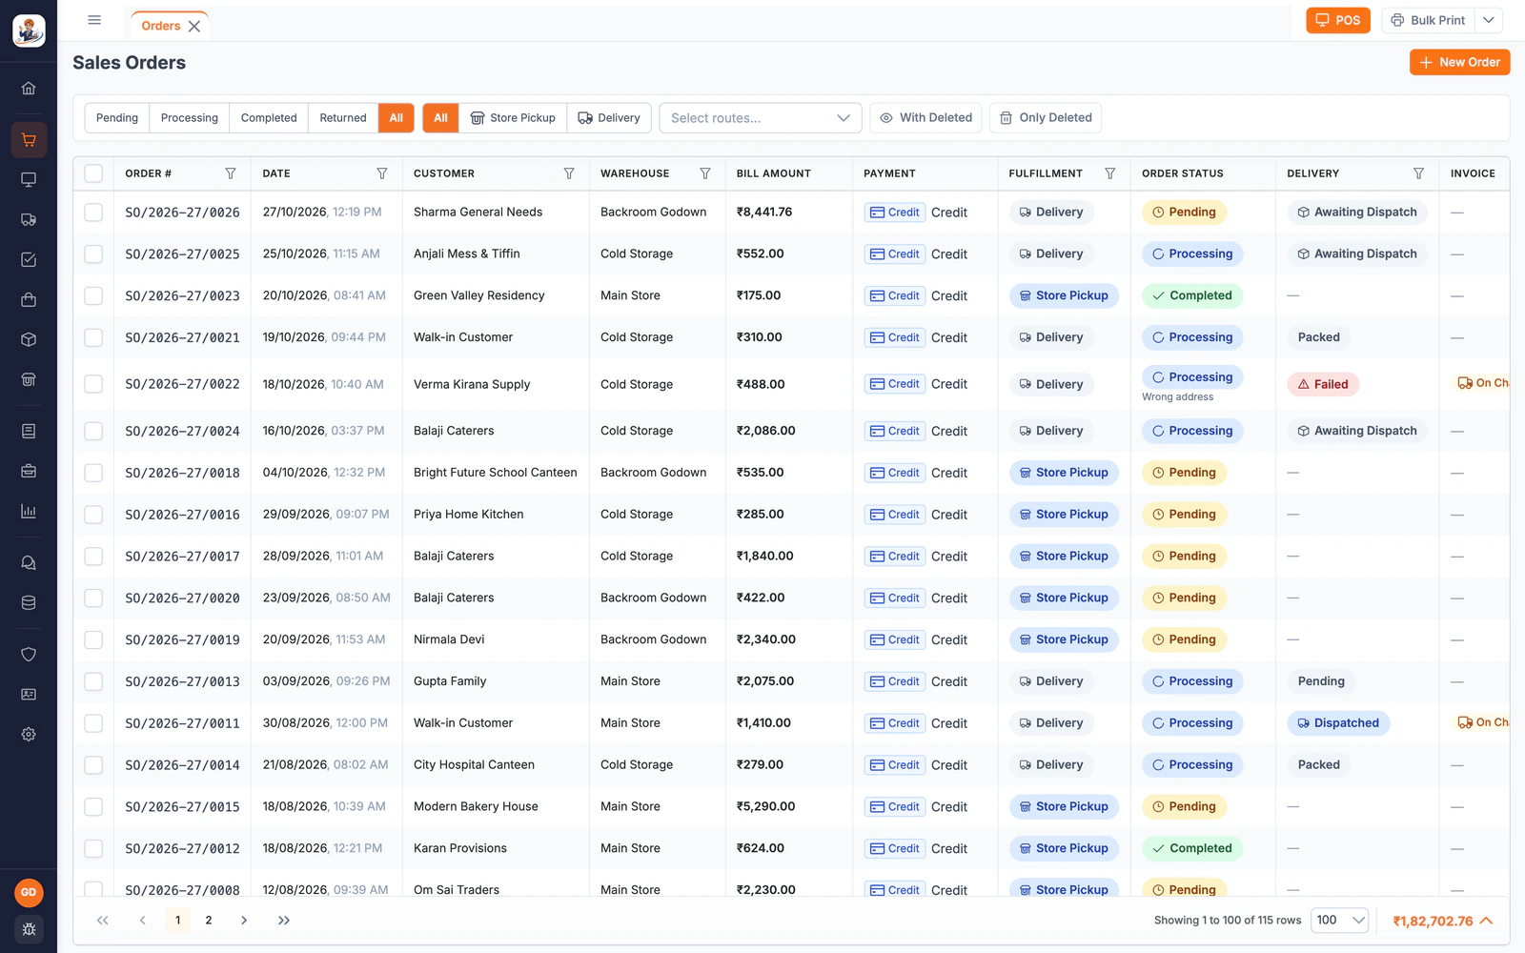The height and width of the screenshot is (953, 1525).
Task: Show Completed orders tab
Action: point(269,118)
